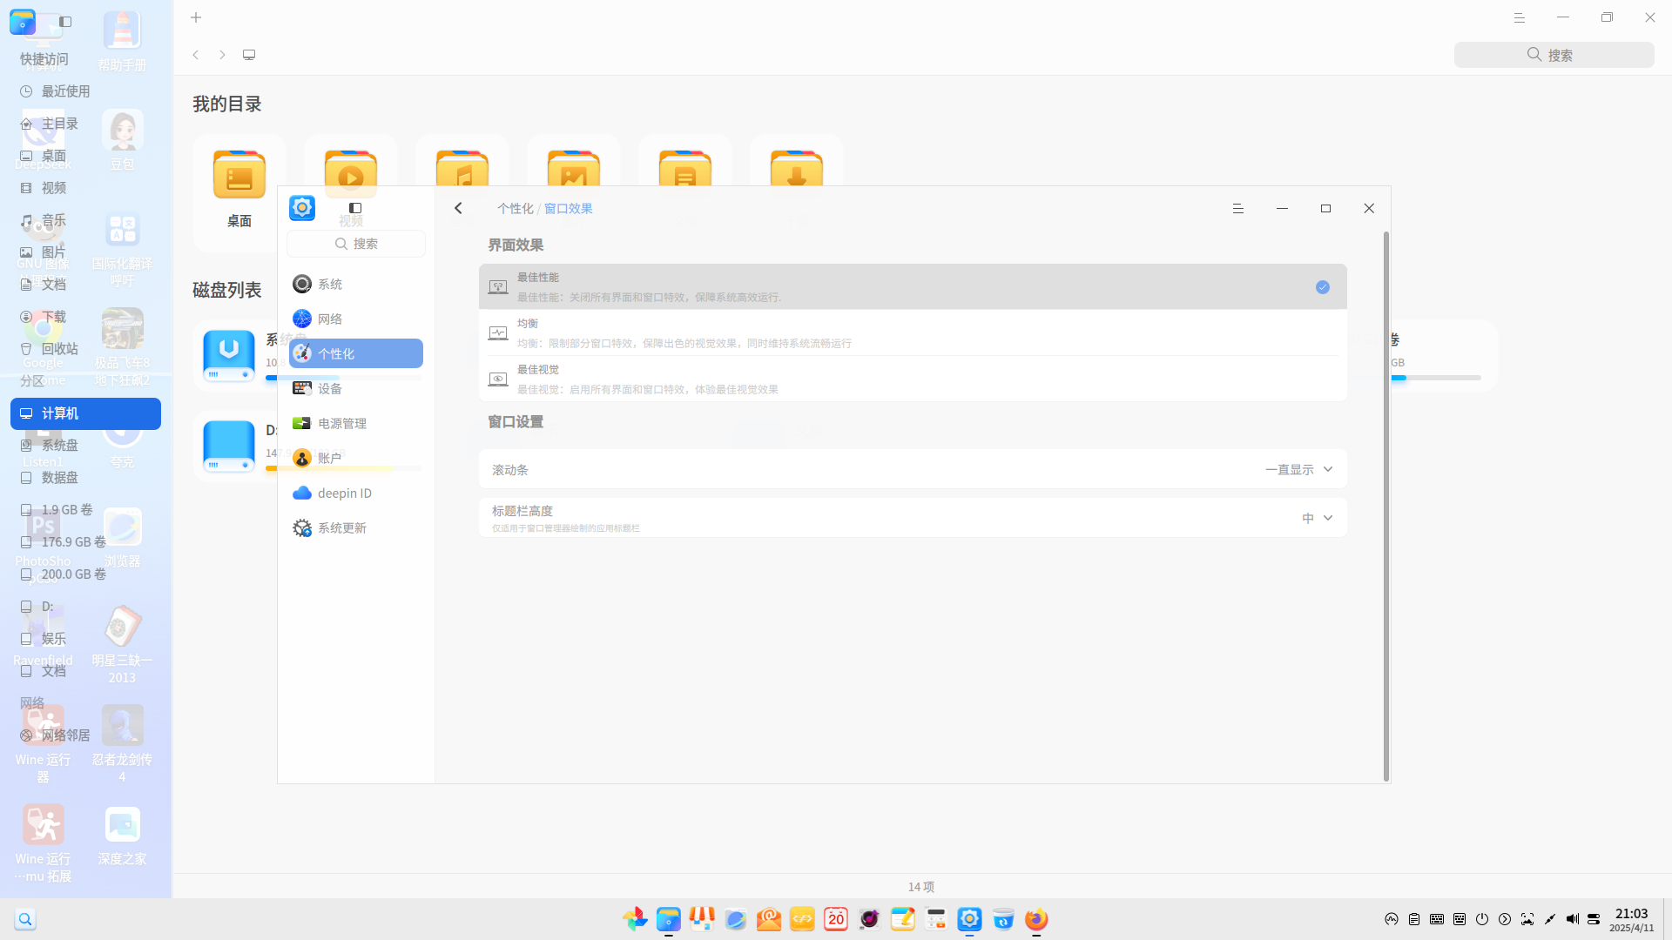Click the settings window vertical scrollbar

(x=1385, y=507)
